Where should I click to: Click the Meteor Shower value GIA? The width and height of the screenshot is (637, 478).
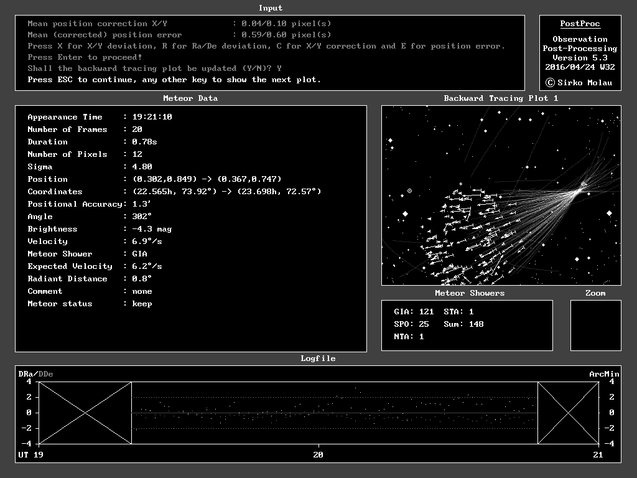[x=139, y=254]
